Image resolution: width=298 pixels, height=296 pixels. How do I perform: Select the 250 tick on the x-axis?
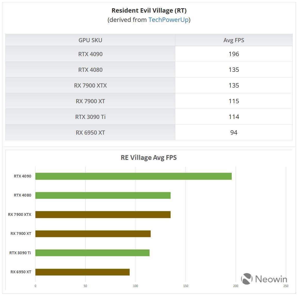tap(286, 286)
